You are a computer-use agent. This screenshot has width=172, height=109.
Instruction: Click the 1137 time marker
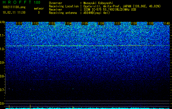[118, 23]
